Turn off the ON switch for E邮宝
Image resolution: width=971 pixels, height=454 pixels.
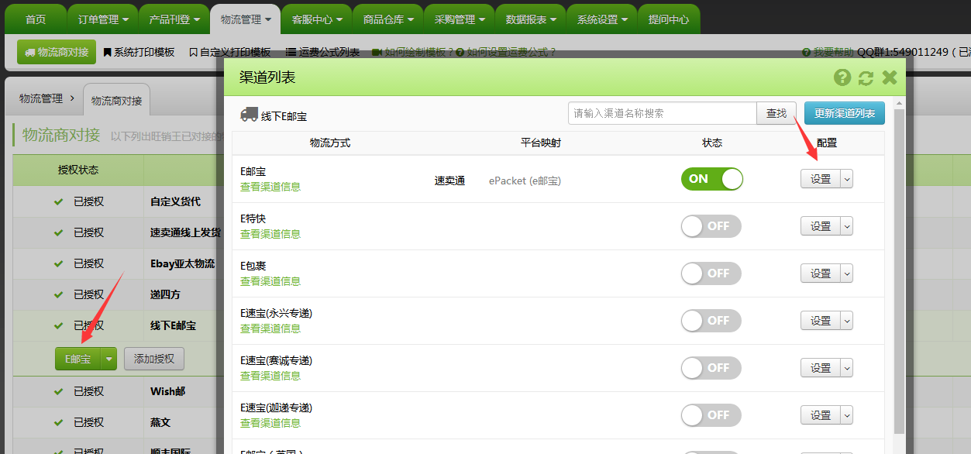point(711,179)
